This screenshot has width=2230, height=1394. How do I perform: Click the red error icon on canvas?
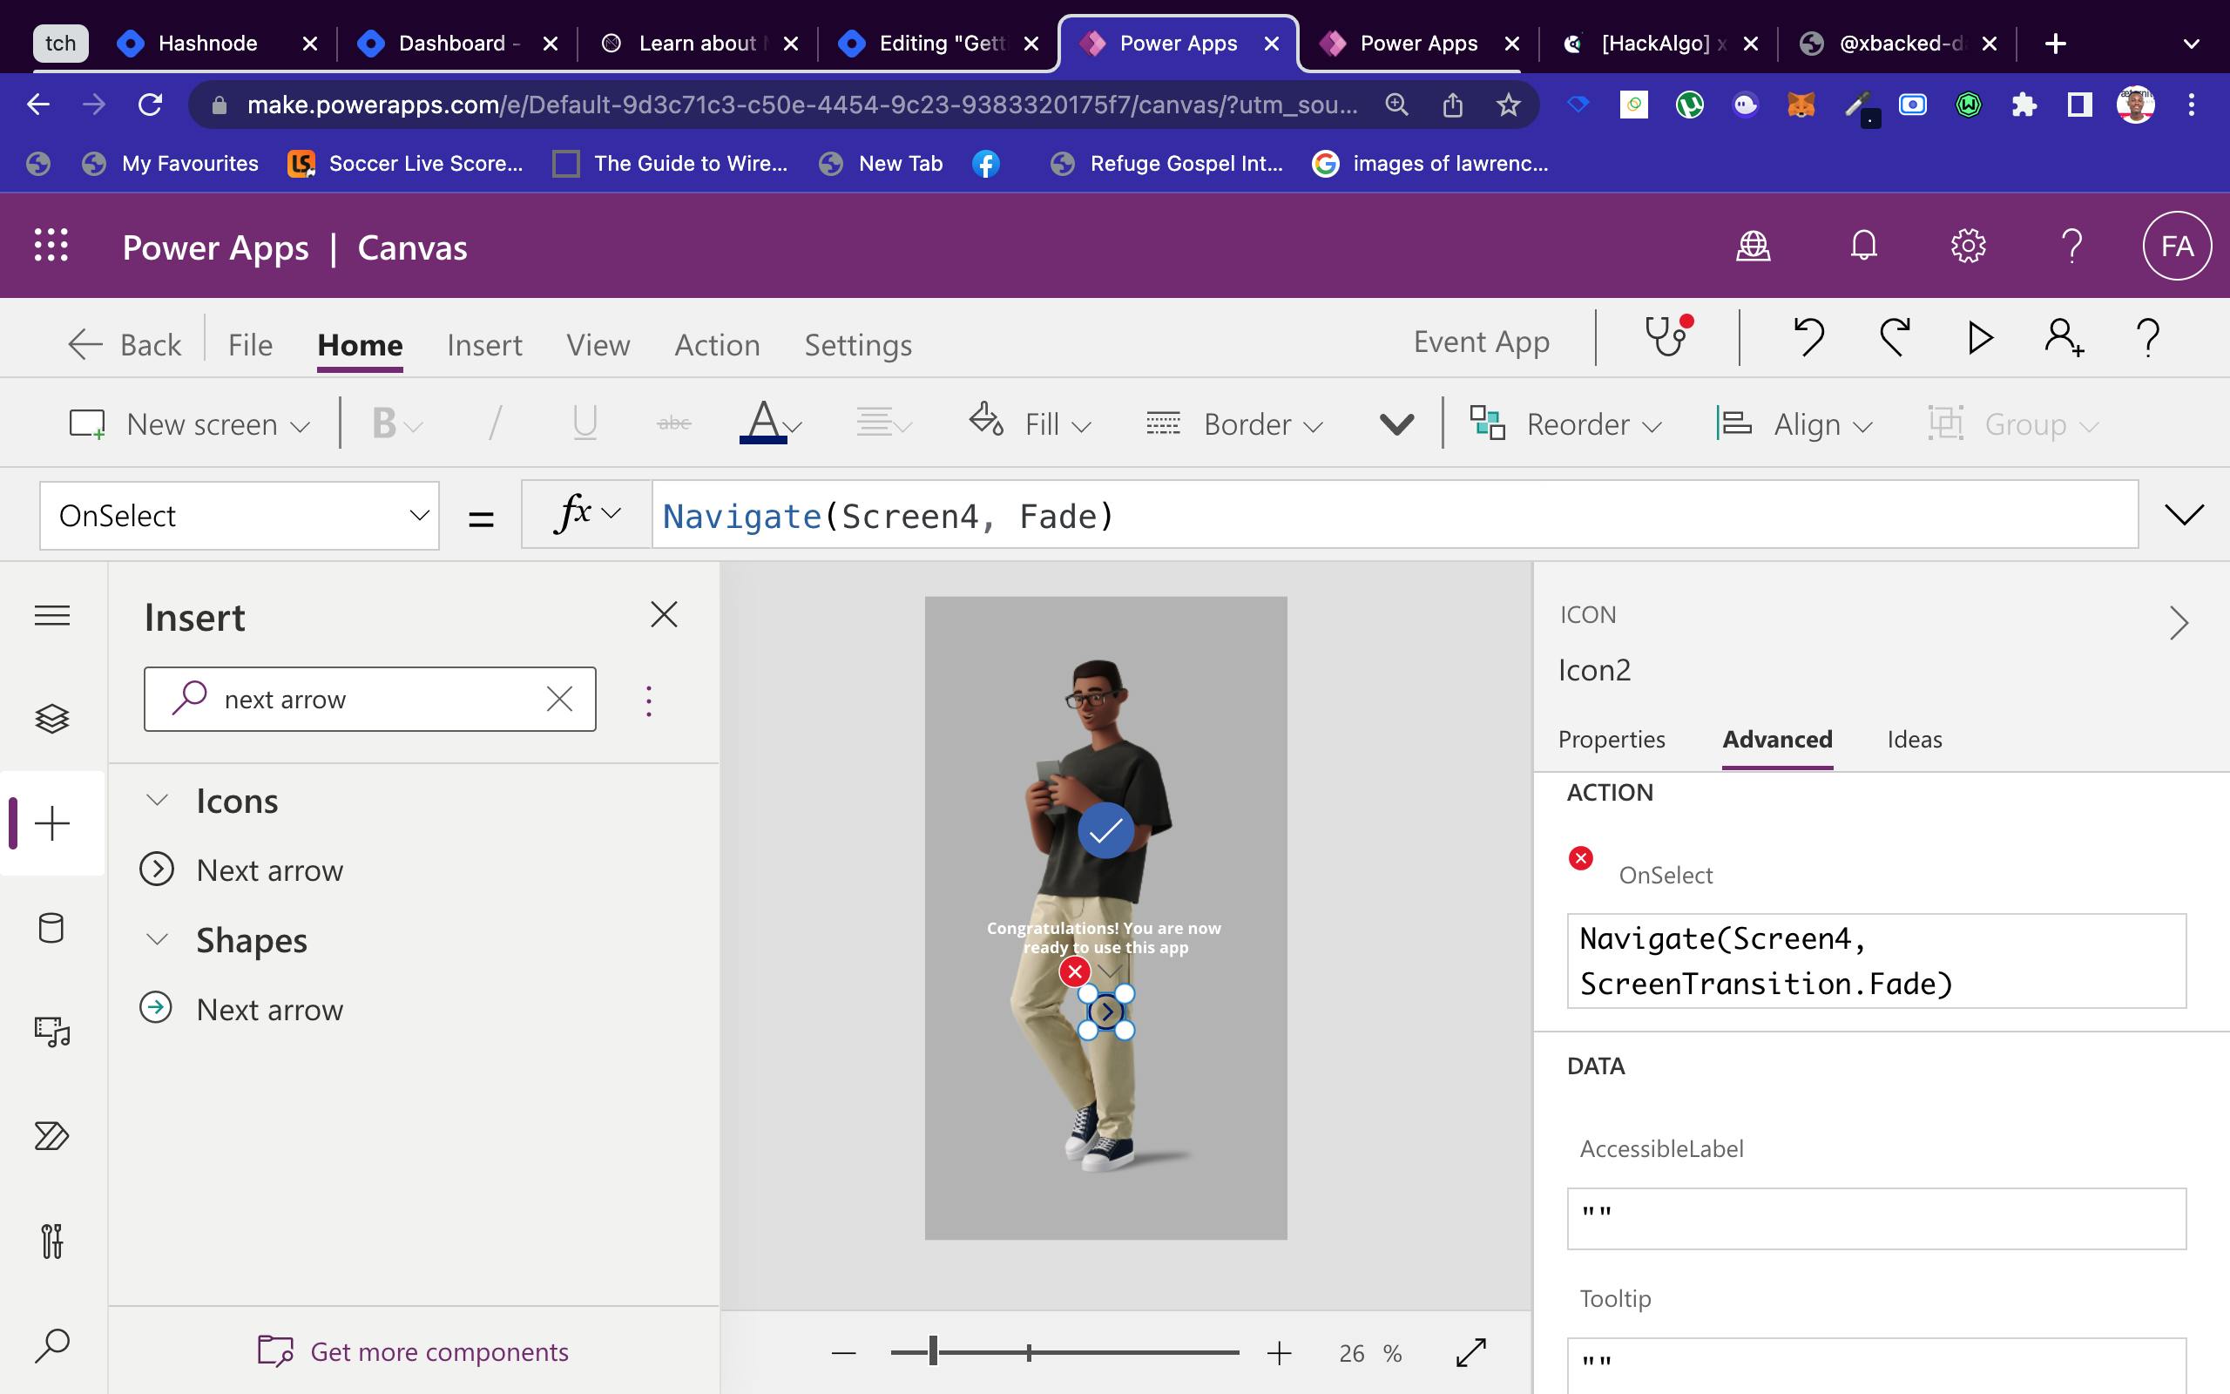click(x=1074, y=971)
